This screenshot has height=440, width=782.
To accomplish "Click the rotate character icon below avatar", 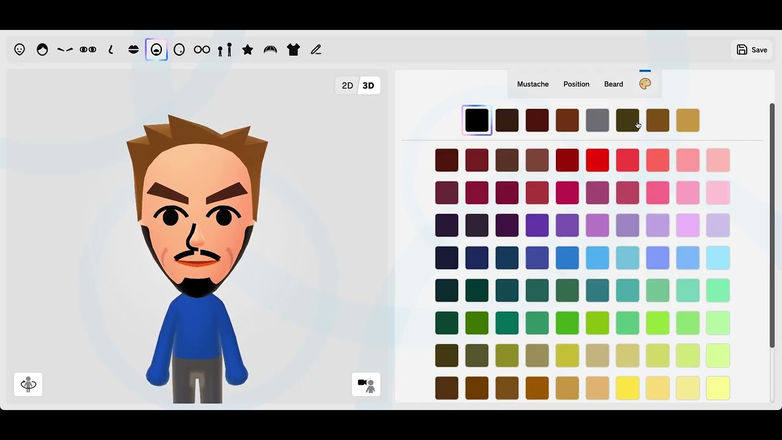I will 28,384.
